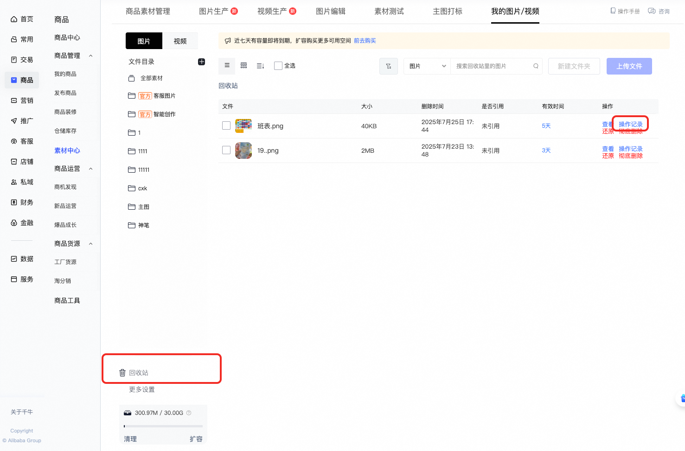Open the 咨询 chat icon

tap(652, 11)
